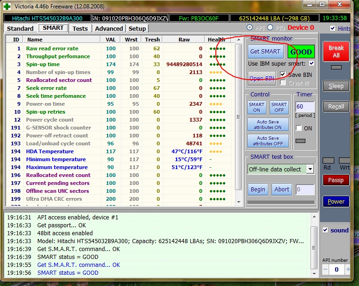
Task: Open the Advanced tab
Action: click(x=109, y=28)
